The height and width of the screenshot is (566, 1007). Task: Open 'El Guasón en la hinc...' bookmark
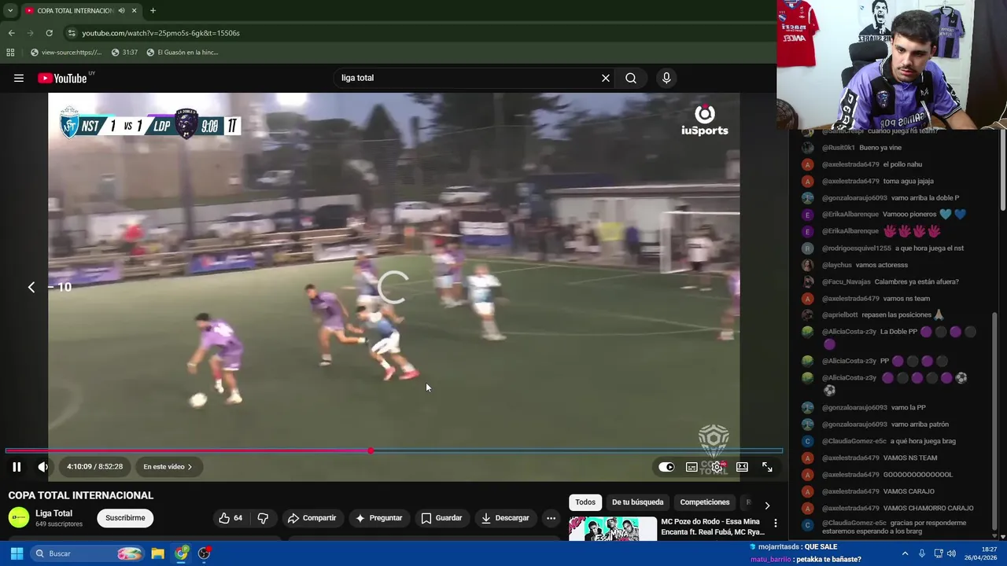click(182, 53)
